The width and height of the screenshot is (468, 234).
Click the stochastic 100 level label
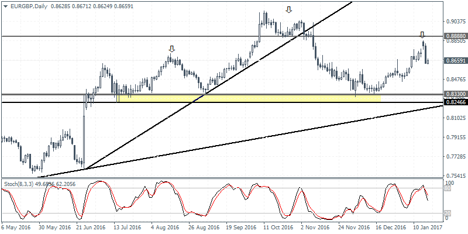[449, 183]
